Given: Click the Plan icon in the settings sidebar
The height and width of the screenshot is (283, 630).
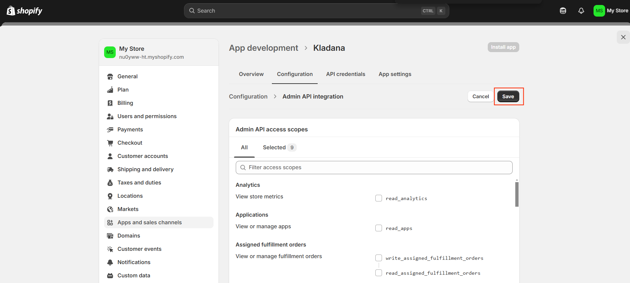Looking at the screenshot, I should (x=110, y=90).
